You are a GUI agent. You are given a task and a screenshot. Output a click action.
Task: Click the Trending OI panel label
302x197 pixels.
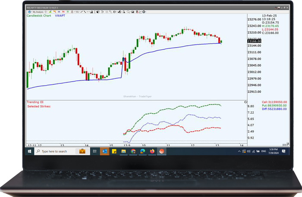click(x=35, y=102)
